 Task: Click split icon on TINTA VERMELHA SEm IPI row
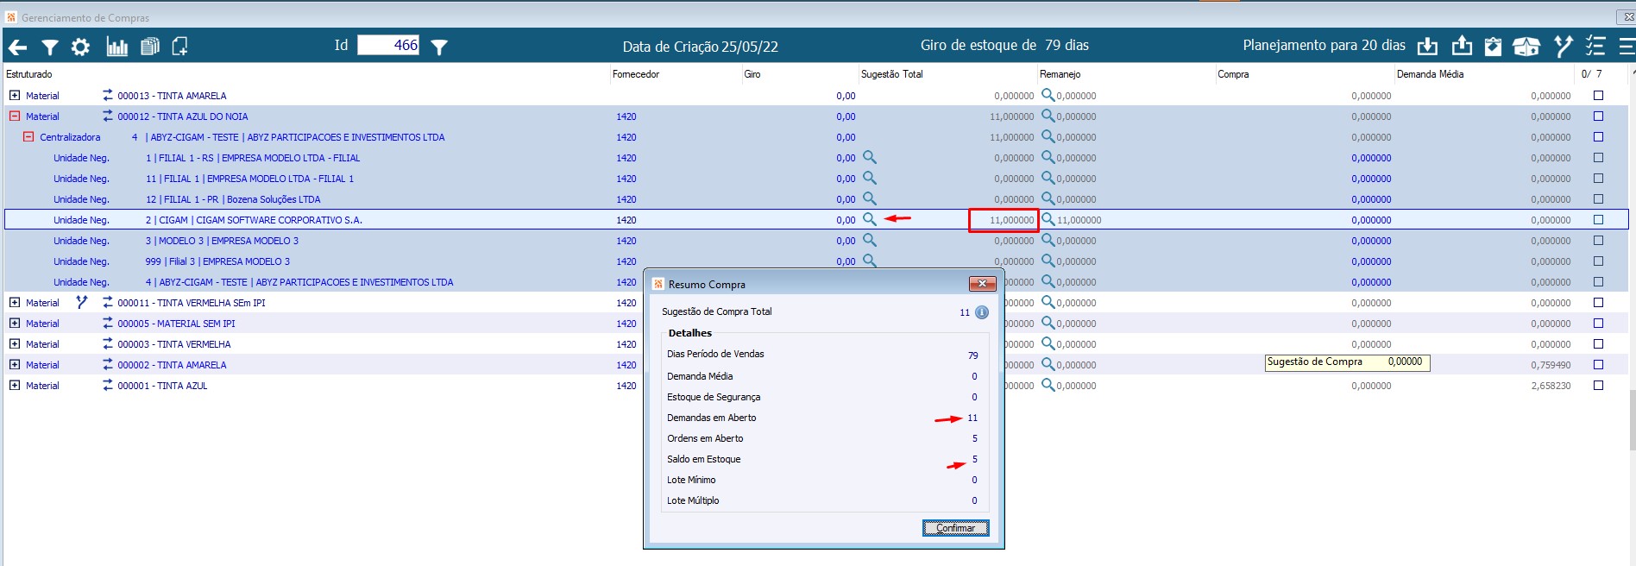pyautogui.click(x=82, y=302)
